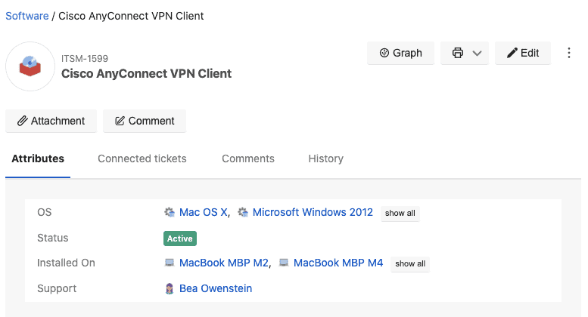588x317 pixels.
Task: Click the Cisco AnyConnect VPN Client heading
Action: tap(147, 74)
